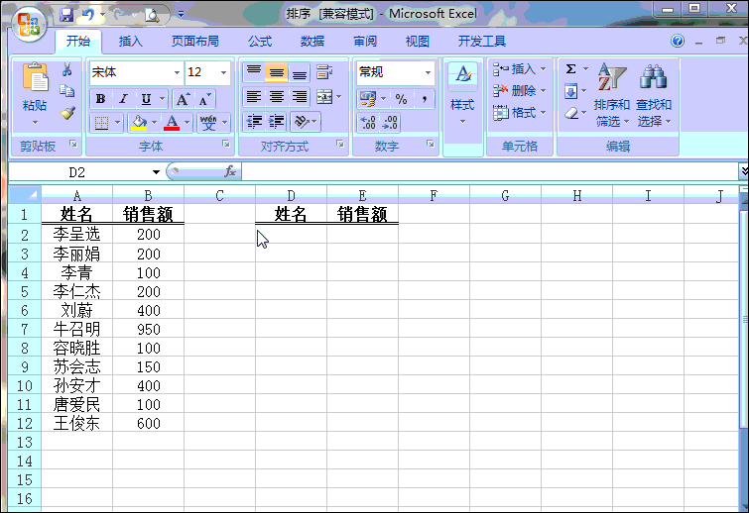The width and height of the screenshot is (749, 513).
Task: Expand border options dropdown arrow
Action: pyautogui.click(x=117, y=123)
